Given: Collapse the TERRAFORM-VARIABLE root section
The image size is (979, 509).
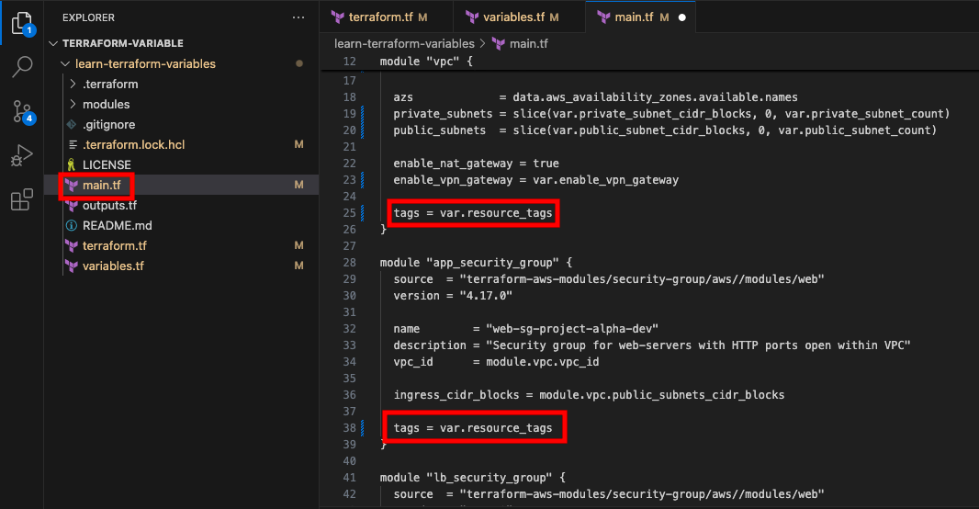Looking at the screenshot, I should click(53, 43).
